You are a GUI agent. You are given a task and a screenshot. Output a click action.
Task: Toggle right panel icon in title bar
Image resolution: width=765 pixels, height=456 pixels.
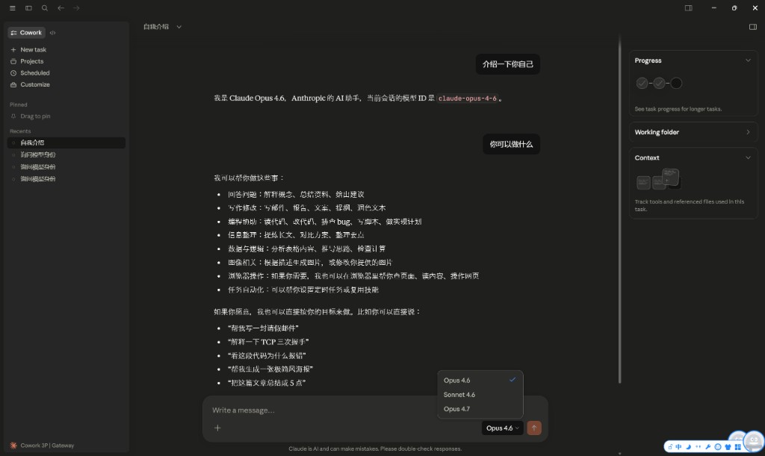point(688,7)
